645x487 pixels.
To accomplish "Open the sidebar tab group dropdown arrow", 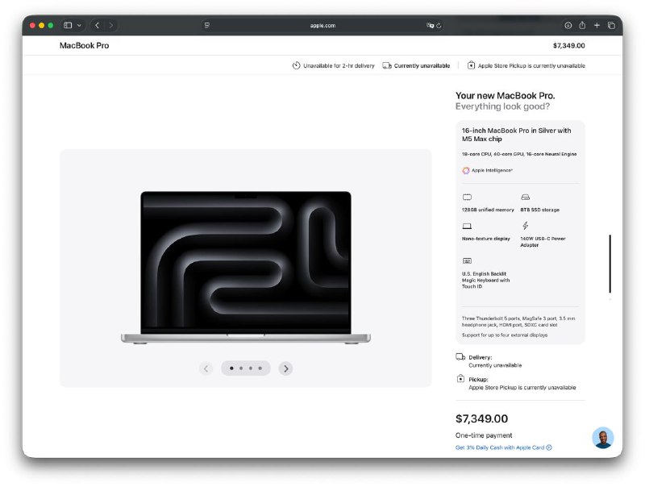I will click(x=79, y=26).
